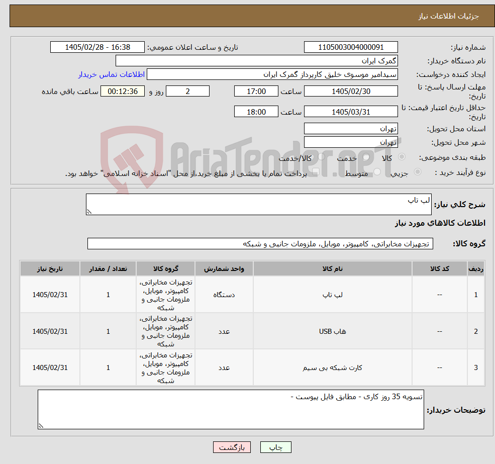Click the remaining time field 00:12:36

click(x=123, y=91)
